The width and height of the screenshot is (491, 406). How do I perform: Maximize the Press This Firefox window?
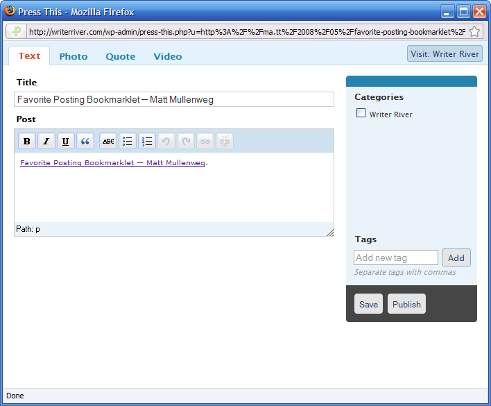coord(463,12)
